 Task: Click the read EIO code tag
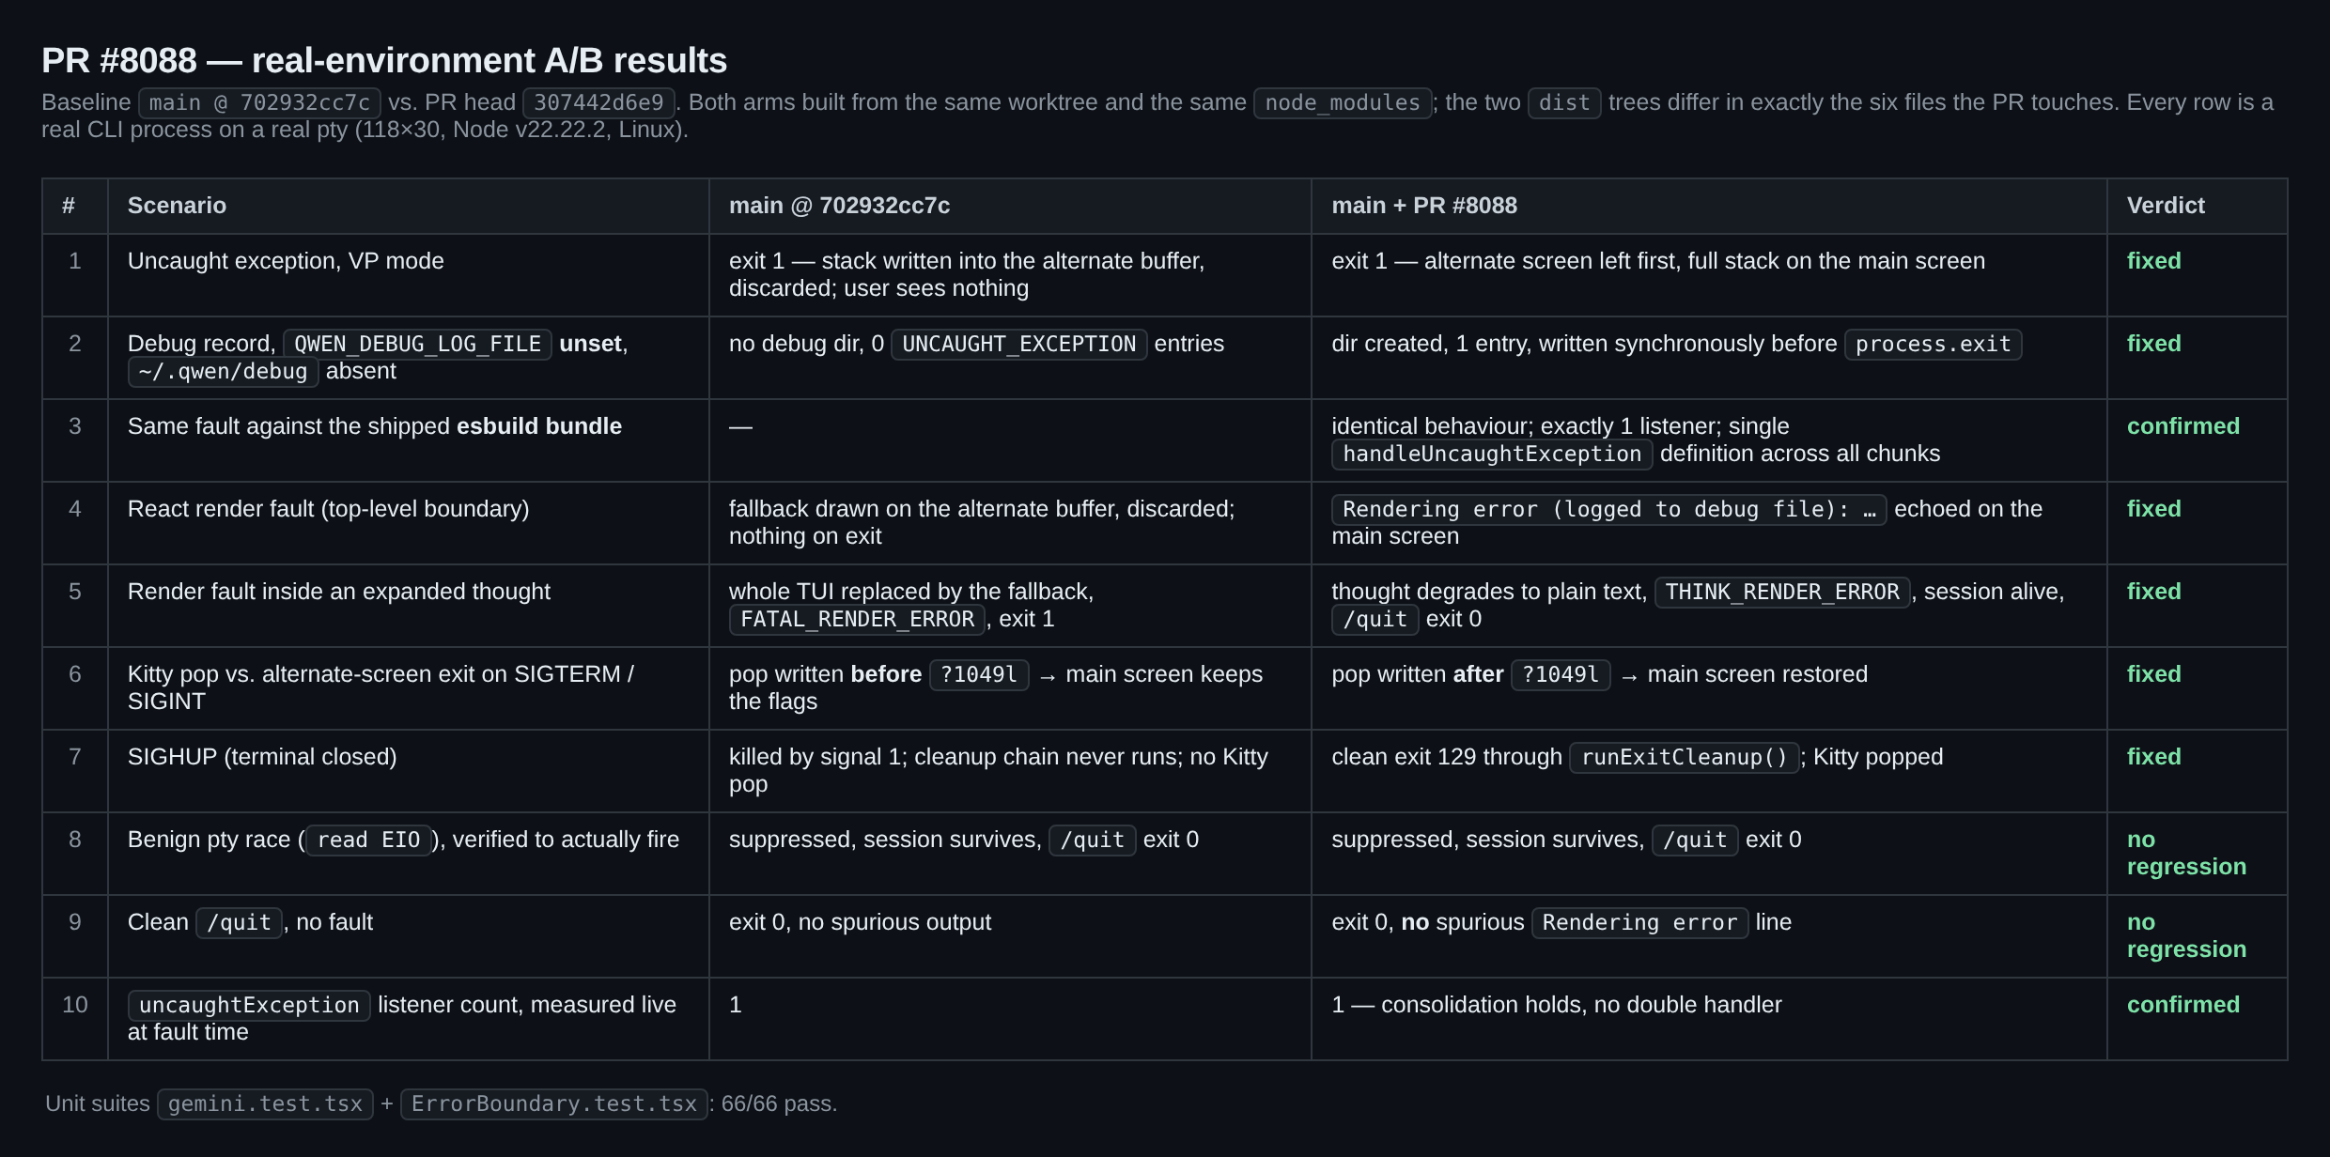point(368,840)
